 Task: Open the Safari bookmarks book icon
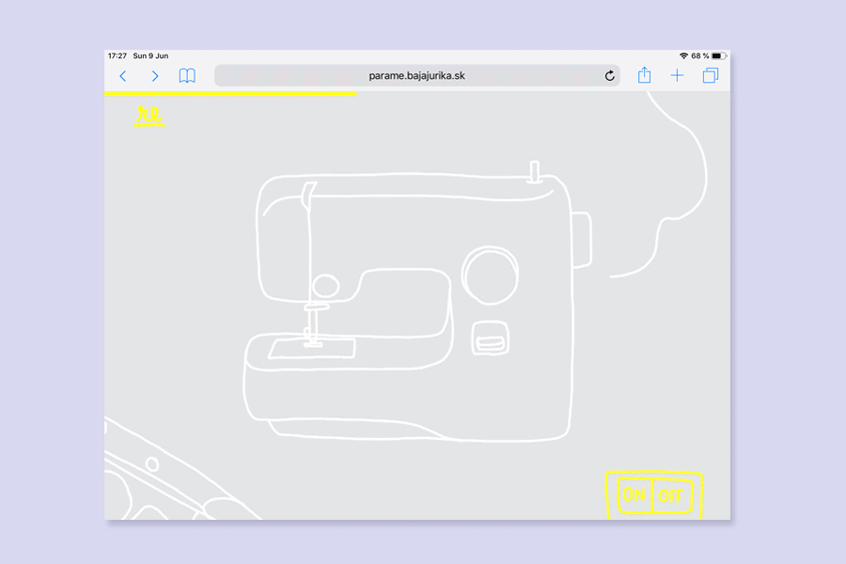tap(187, 76)
